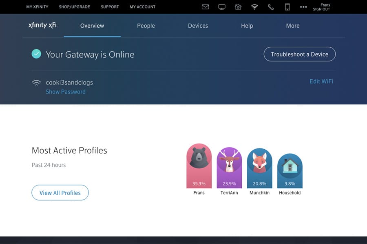Open SHOP/UPGRADE menu

(x=75, y=7)
